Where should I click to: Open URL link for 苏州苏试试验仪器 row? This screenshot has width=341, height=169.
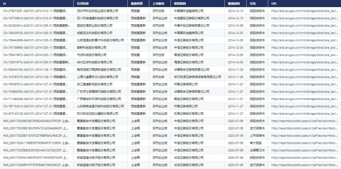304,114
